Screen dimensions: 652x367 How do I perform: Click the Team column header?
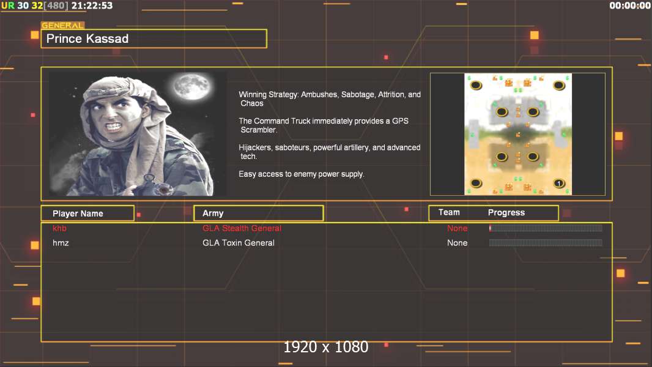point(449,212)
